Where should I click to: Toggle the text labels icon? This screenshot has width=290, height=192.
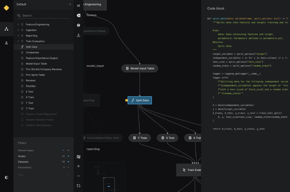79,16
